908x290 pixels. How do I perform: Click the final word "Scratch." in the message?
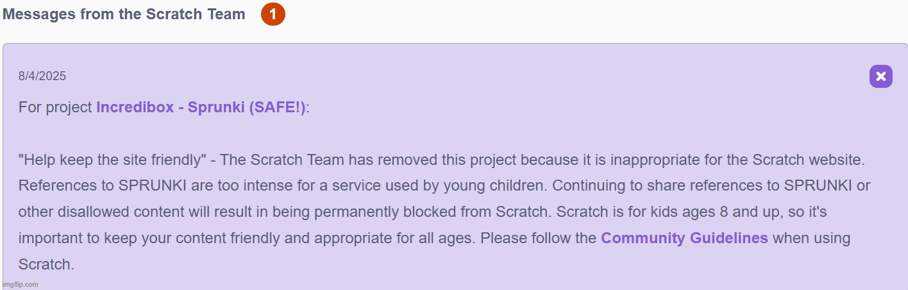point(46,264)
